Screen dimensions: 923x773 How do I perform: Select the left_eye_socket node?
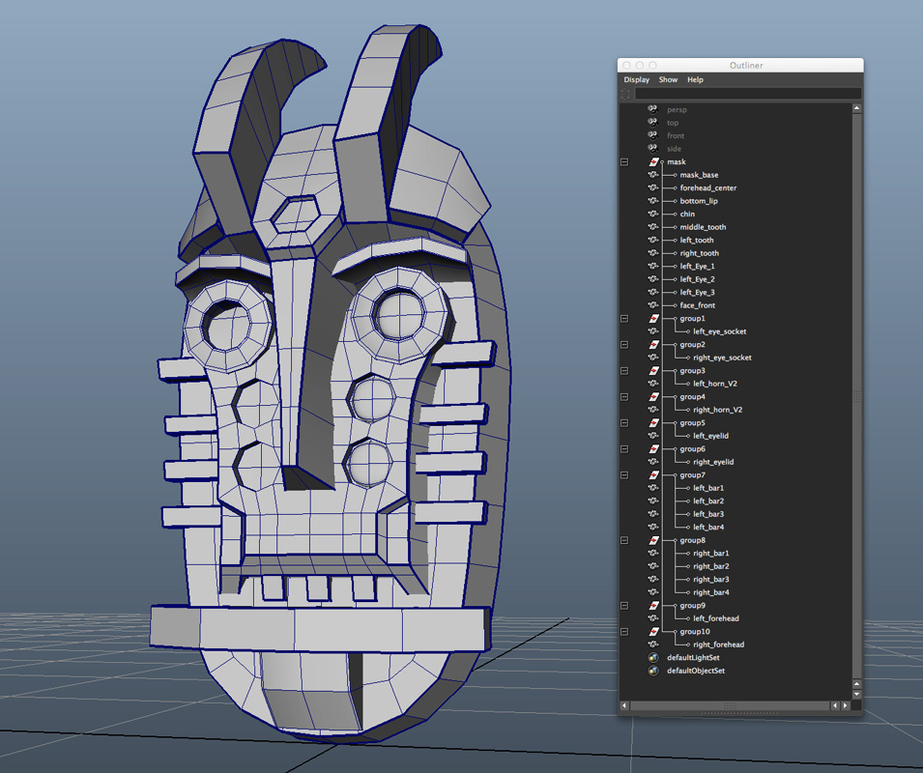coord(719,331)
